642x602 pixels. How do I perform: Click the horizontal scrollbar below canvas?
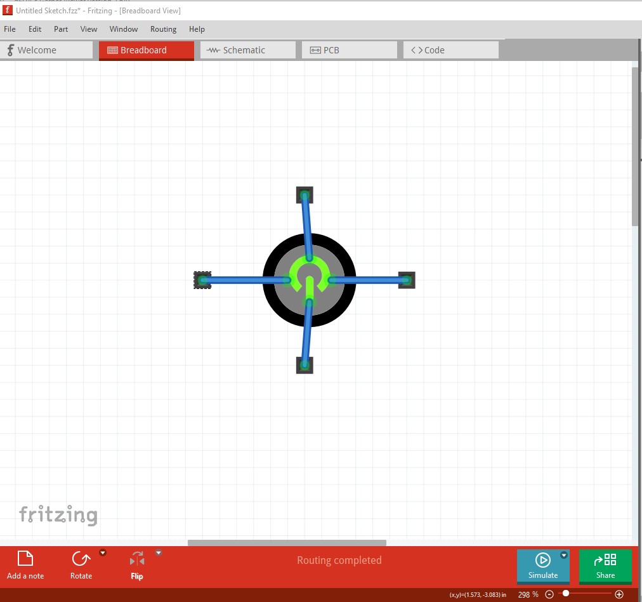pyautogui.click(x=287, y=542)
